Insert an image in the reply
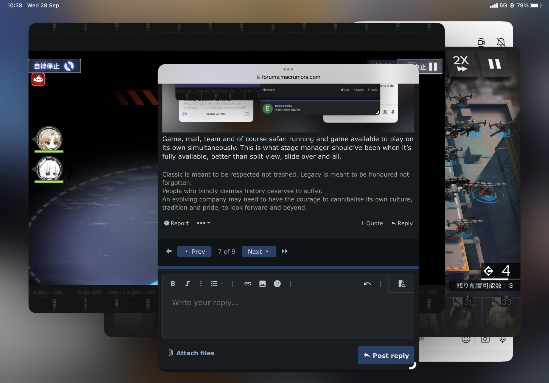This screenshot has width=549, height=383. point(262,283)
